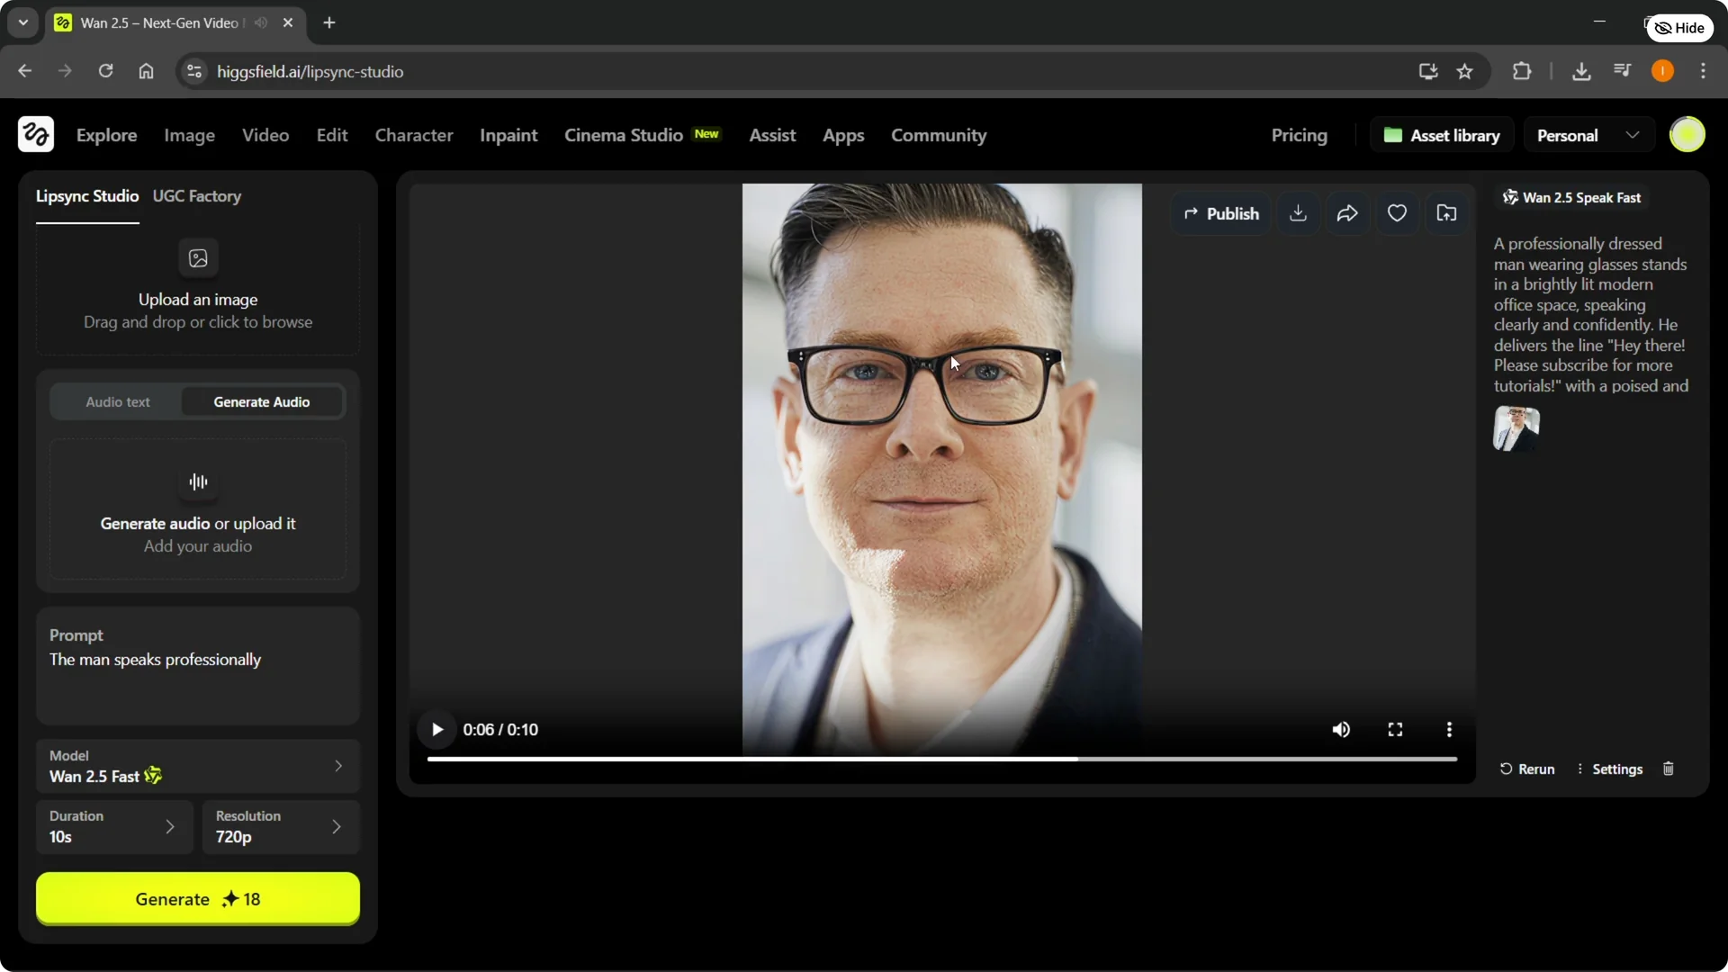Seek using the video progress bar
Viewport: 1728px width, 972px height.
click(x=940, y=759)
